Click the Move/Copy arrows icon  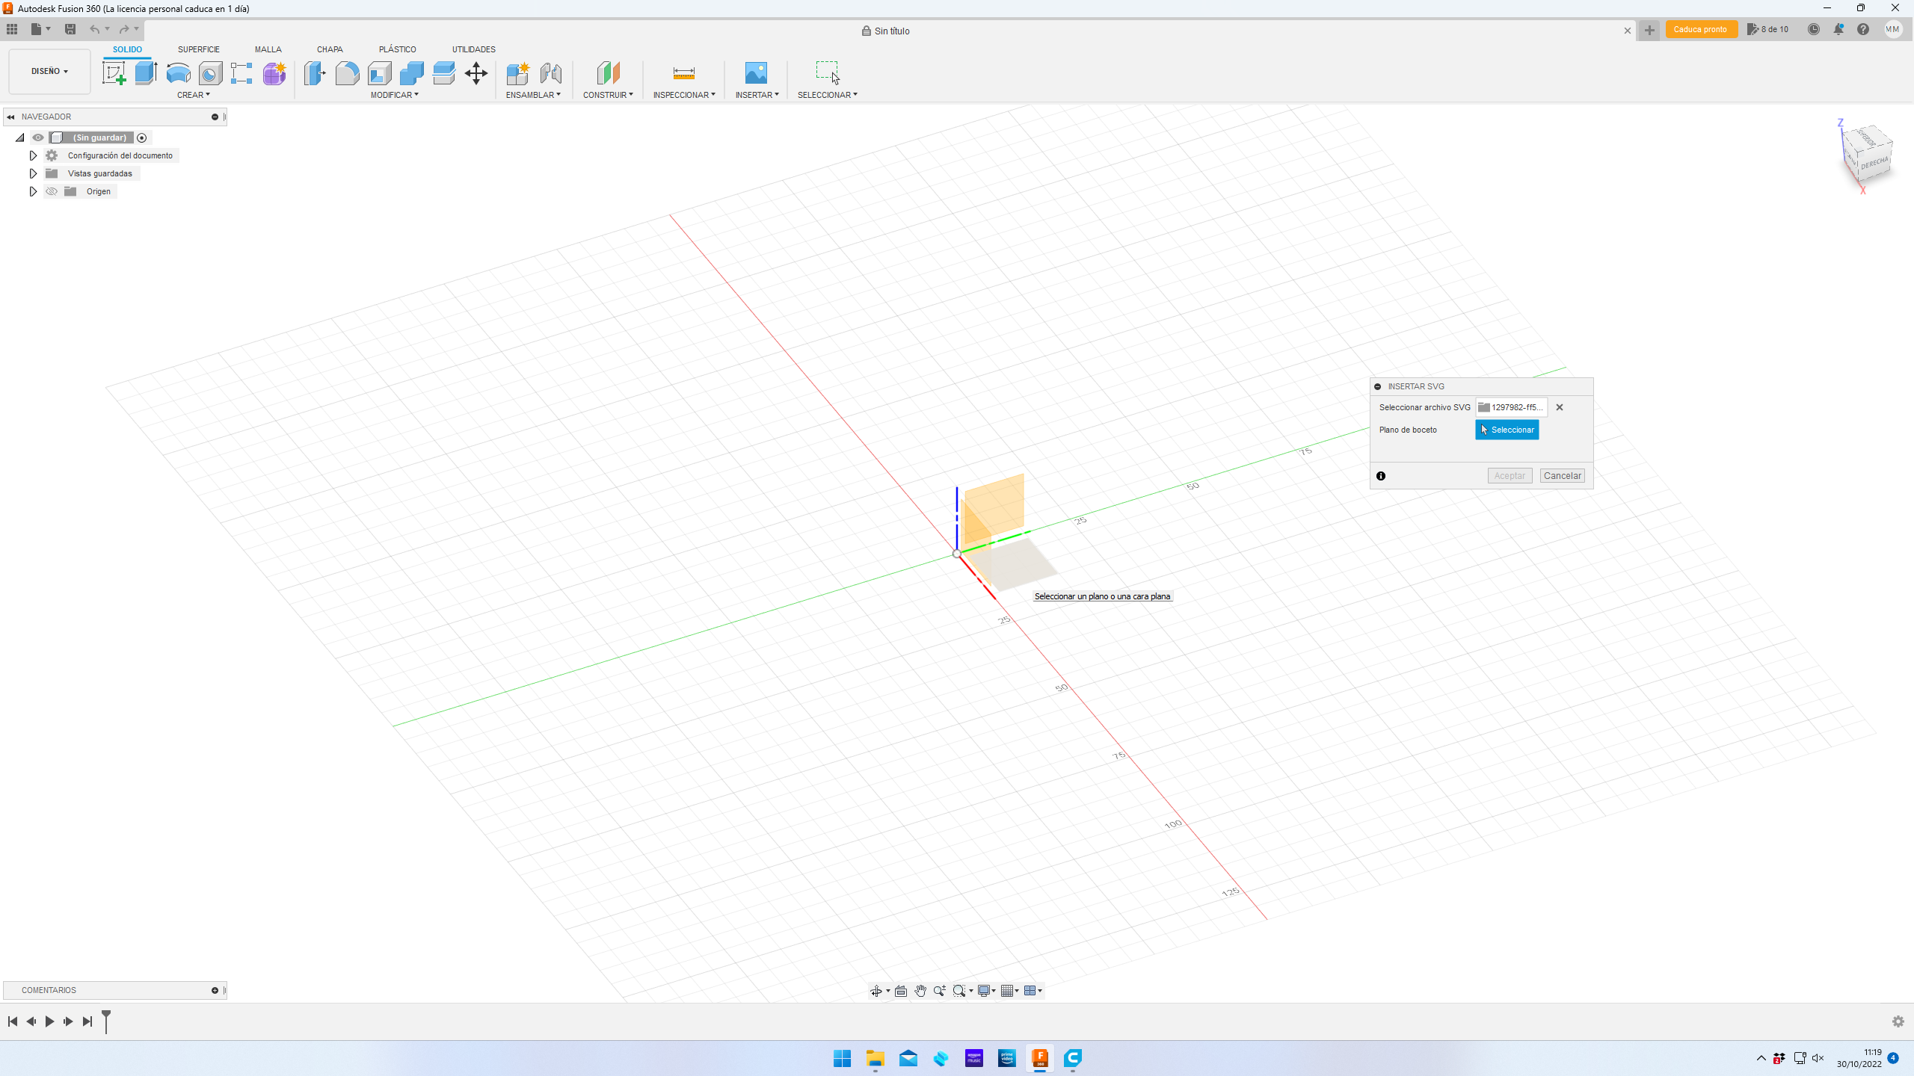click(476, 73)
